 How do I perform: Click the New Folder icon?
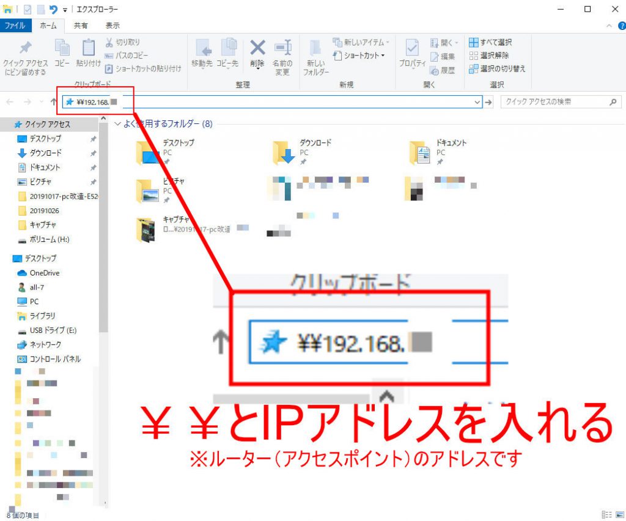pos(315,49)
